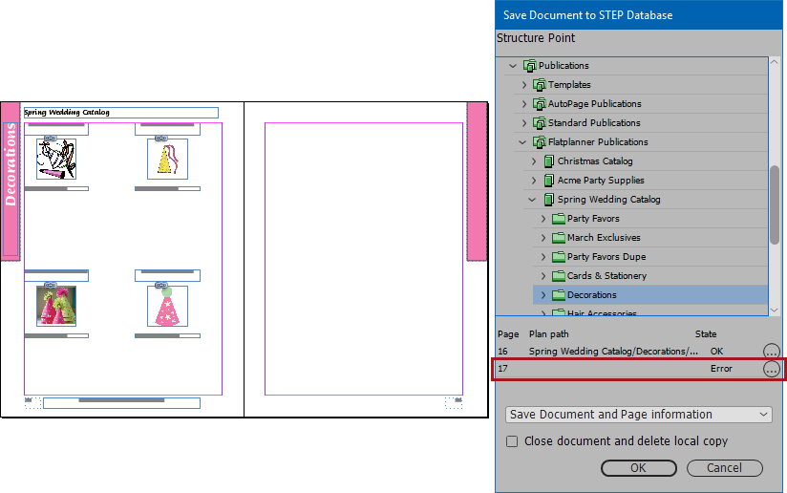Select the page 17 Error state text
This screenshot has height=493, width=787.
coord(721,369)
